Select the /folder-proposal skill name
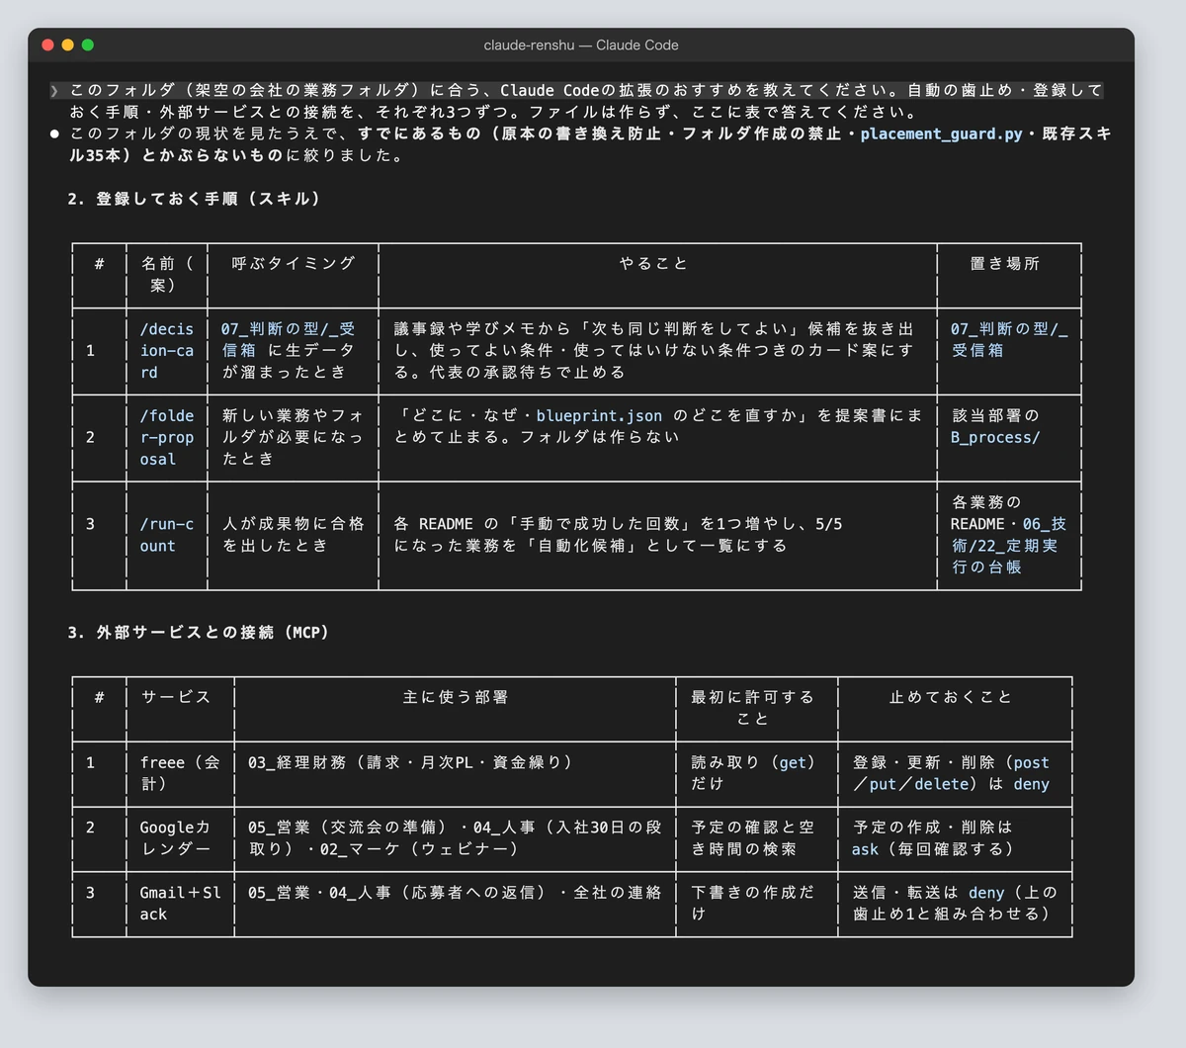Viewport: 1186px width, 1048px height. coord(167,438)
